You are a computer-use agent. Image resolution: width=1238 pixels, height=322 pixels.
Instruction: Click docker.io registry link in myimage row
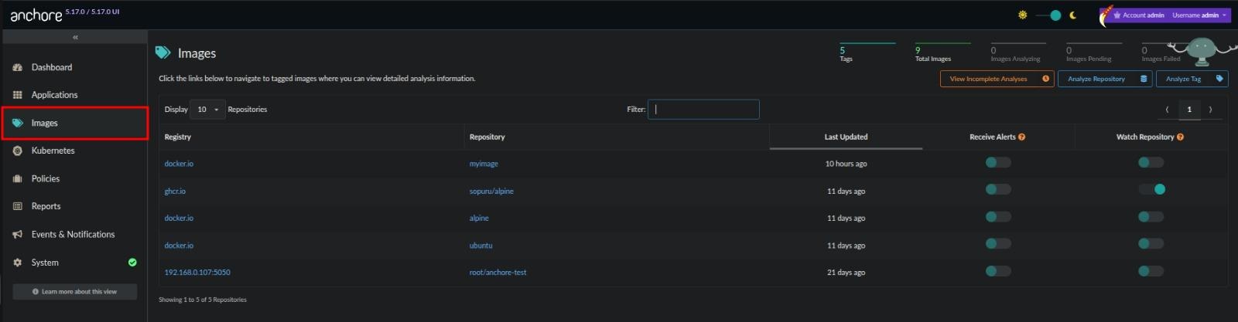(x=179, y=164)
